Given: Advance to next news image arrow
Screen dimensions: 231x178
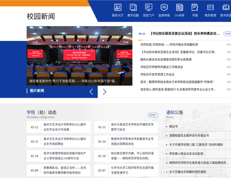Looking at the screenshot, I should [x=104, y=91].
